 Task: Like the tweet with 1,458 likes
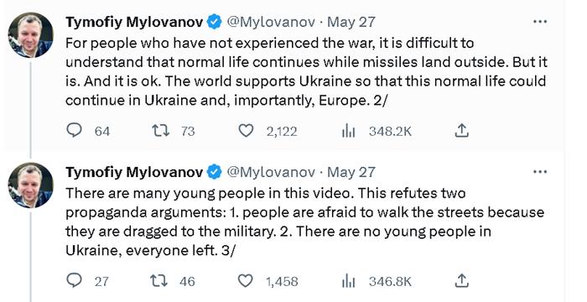click(x=246, y=281)
